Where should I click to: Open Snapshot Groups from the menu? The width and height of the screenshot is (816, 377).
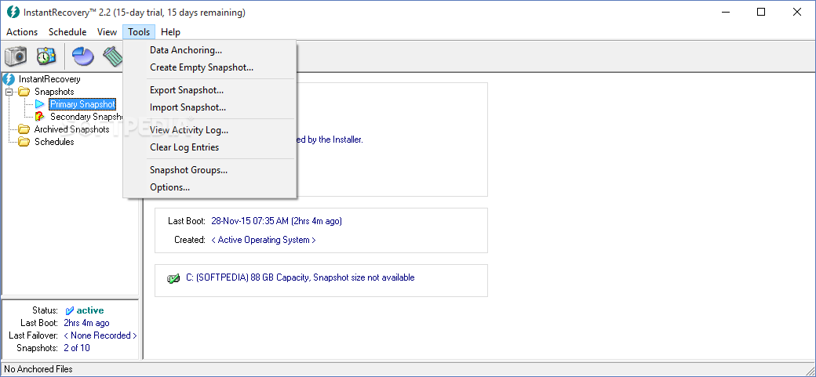(x=209, y=170)
